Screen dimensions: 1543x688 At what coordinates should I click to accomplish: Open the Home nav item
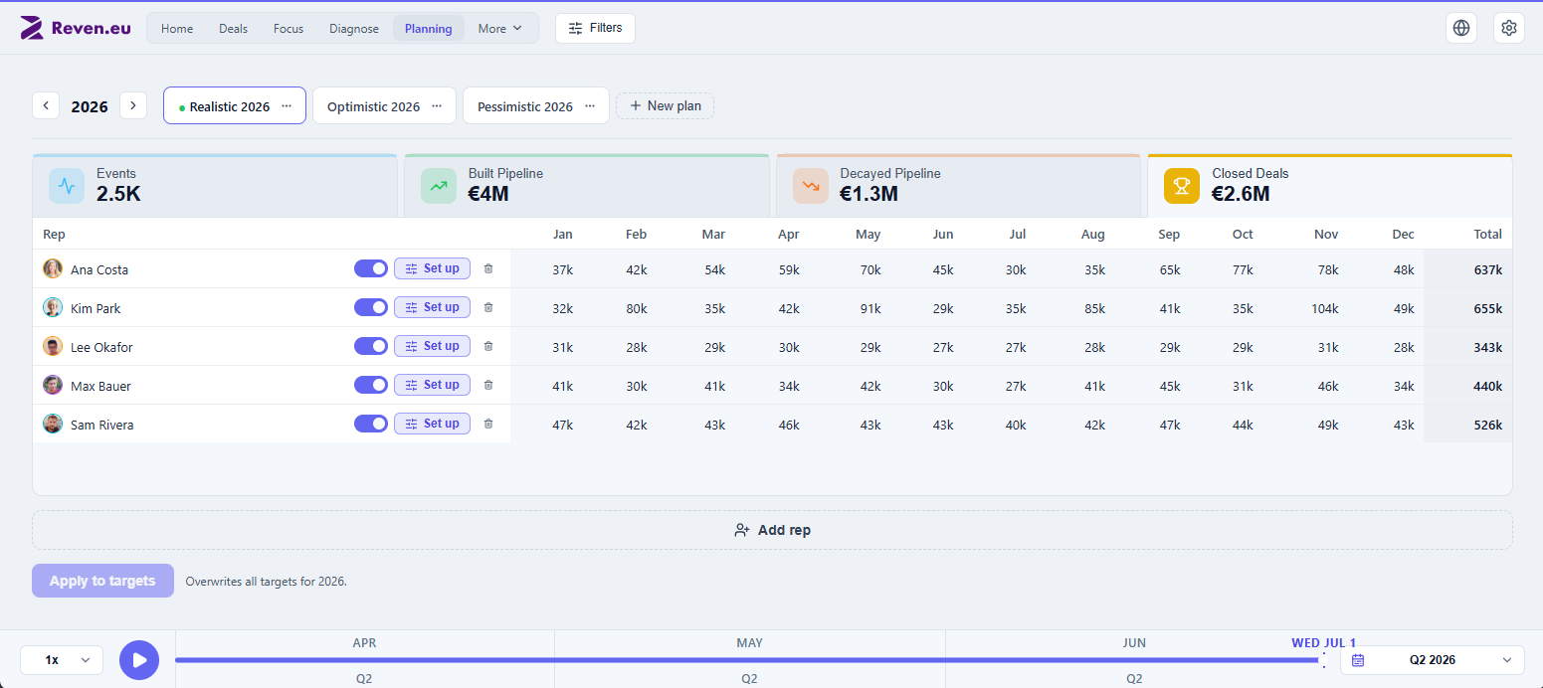[x=177, y=28]
